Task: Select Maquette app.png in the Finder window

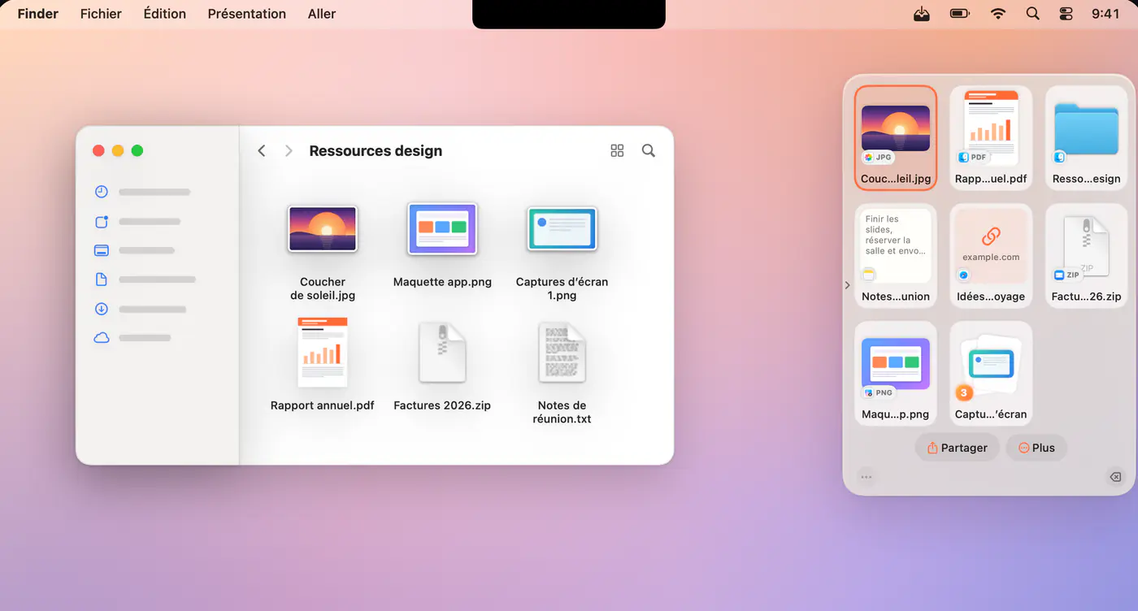Action: (x=442, y=246)
